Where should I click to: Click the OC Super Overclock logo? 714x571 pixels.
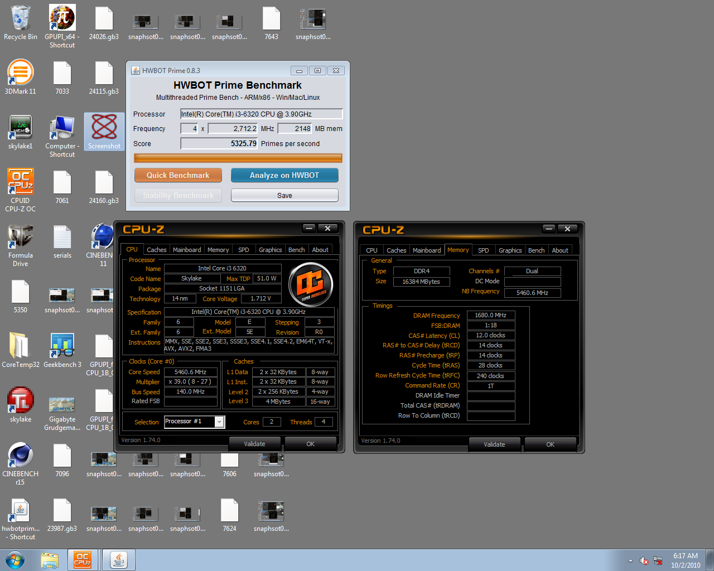coord(311,284)
